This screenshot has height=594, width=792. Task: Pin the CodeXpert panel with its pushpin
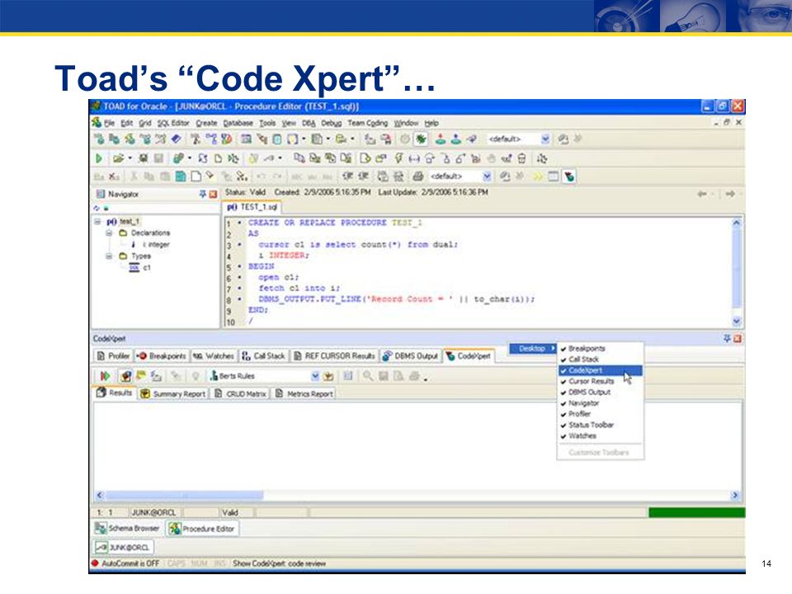tap(727, 338)
